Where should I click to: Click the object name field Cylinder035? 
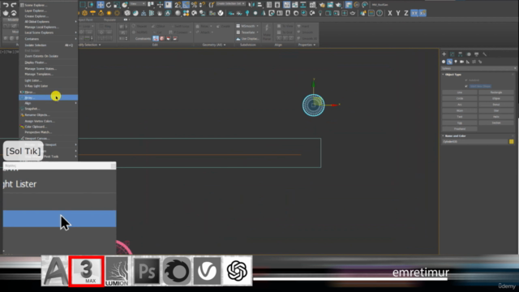click(x=474, y=142)
